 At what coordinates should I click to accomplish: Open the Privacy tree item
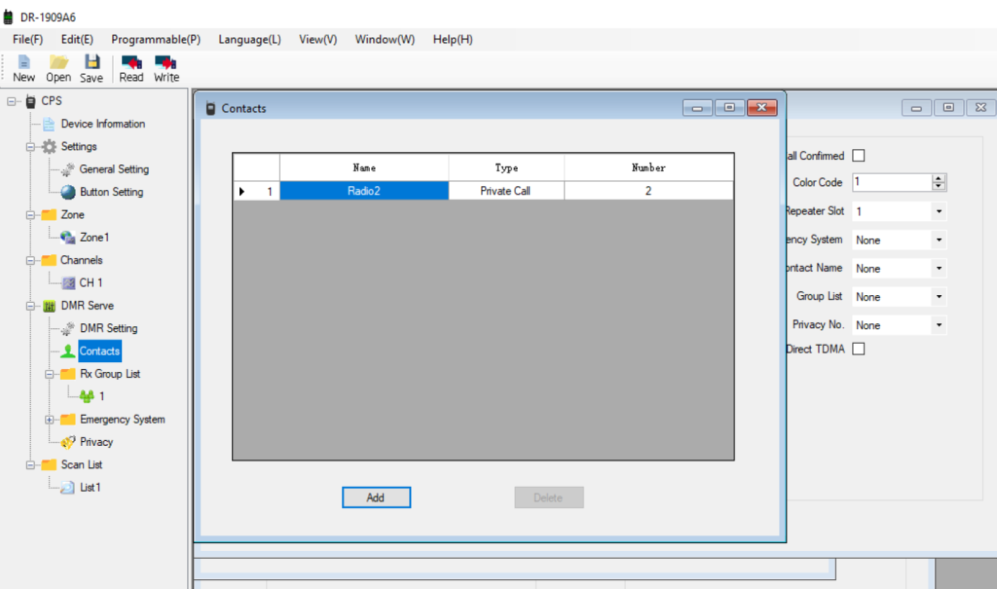point(95,442)
